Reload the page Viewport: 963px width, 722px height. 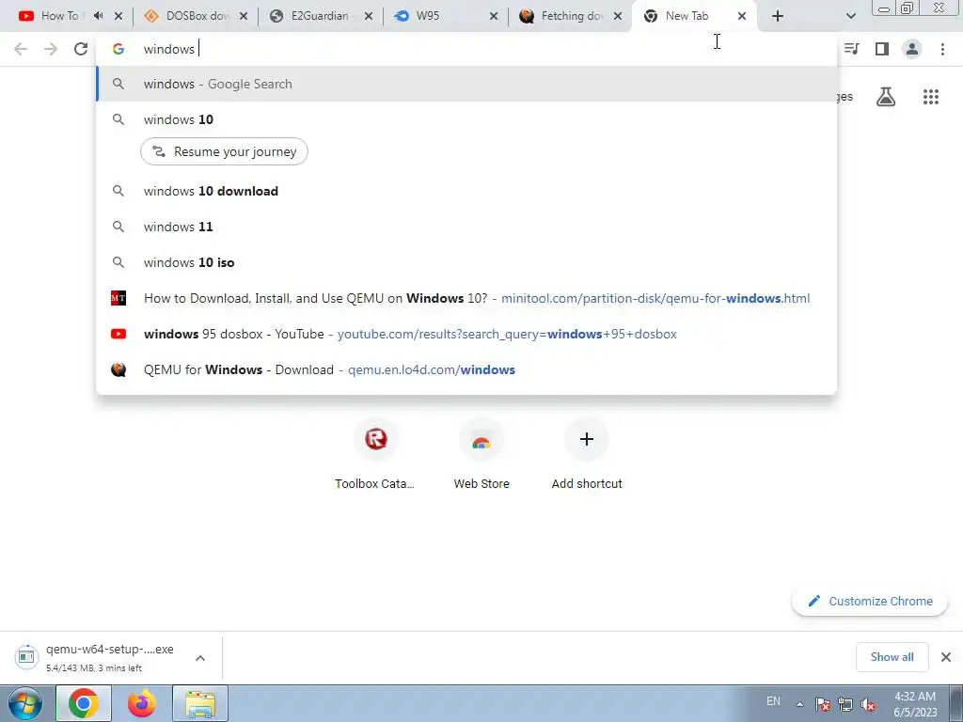tap(81, 49)
